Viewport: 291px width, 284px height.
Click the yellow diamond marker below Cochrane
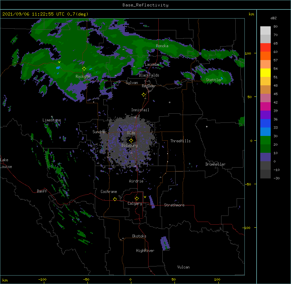pos(115,199)
